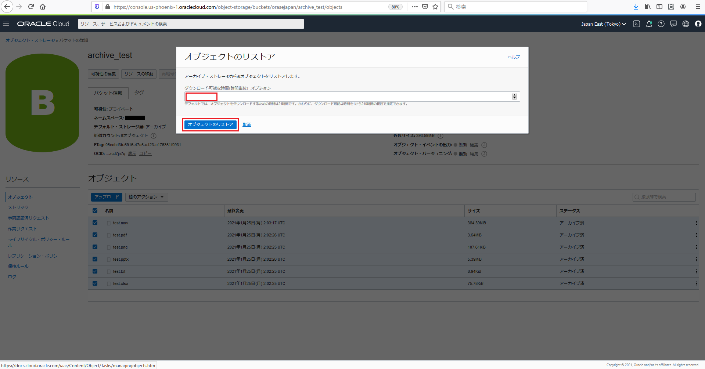The height and width of the screenshot is (369, 705).
Task: Click the padlock site info icon
Action: 108,7
